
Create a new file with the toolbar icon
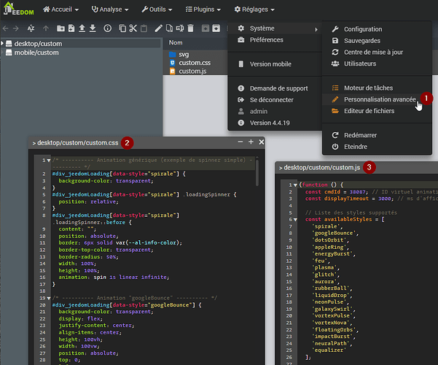point(71,28)
